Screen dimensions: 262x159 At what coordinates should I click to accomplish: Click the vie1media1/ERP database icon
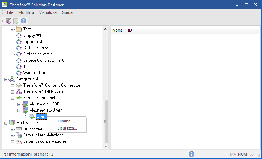click(25, 104)
